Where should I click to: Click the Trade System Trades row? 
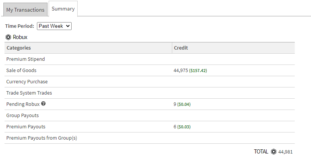coord(150,93)
